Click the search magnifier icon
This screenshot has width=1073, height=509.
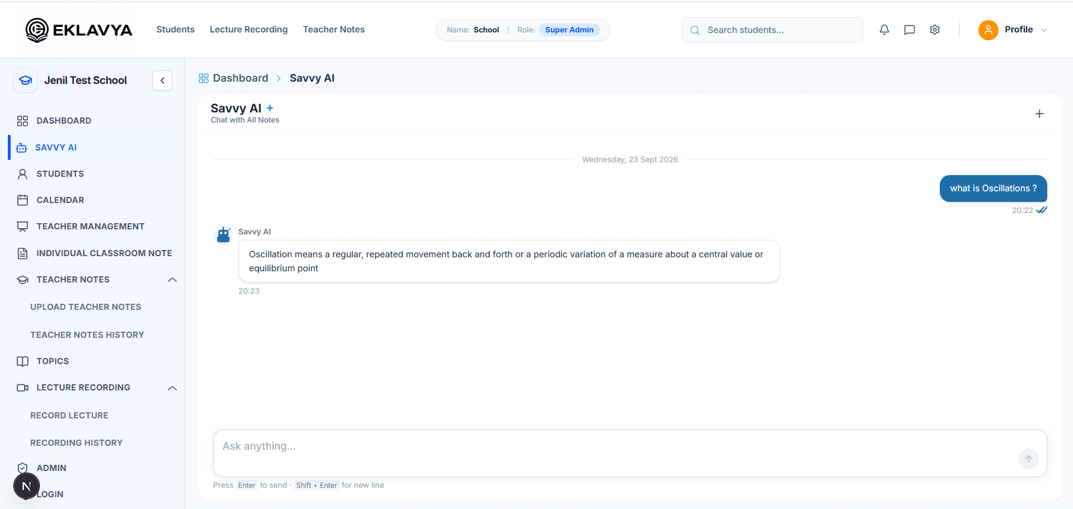pyautogui.click(x=695, y=30)
